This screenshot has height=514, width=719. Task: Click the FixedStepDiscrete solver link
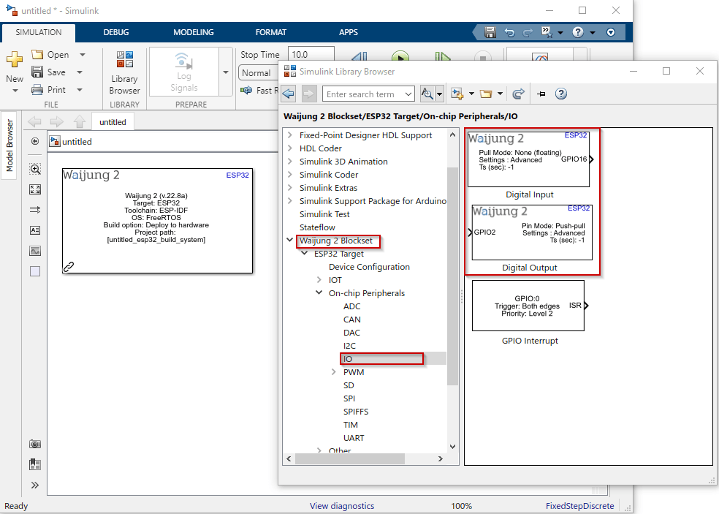click(x=579, y=506)
